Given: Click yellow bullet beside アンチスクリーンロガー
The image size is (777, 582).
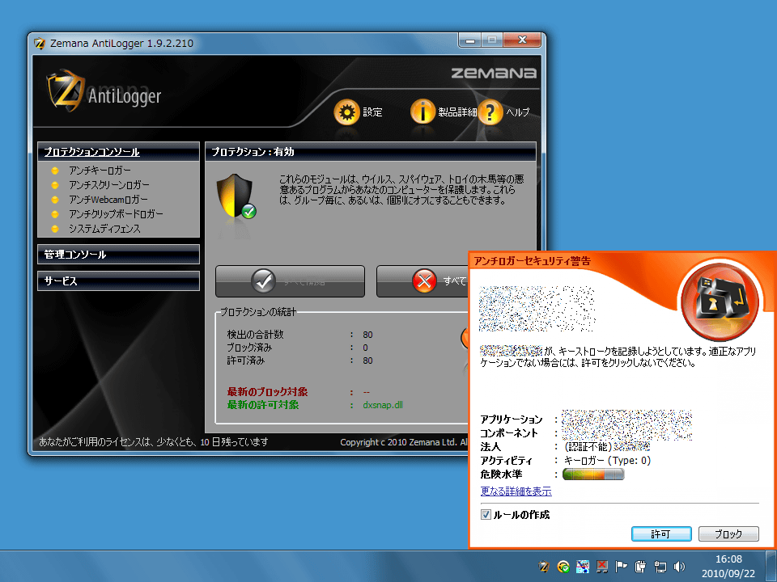Looking at the screenshot, I should click(x=55, y=185).
